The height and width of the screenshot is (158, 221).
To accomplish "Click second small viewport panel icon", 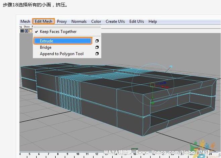I will coord(26,31).
